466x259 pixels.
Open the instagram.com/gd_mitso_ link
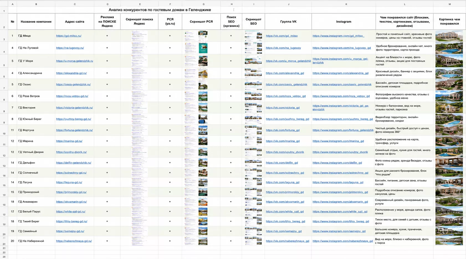coord(338,36)
